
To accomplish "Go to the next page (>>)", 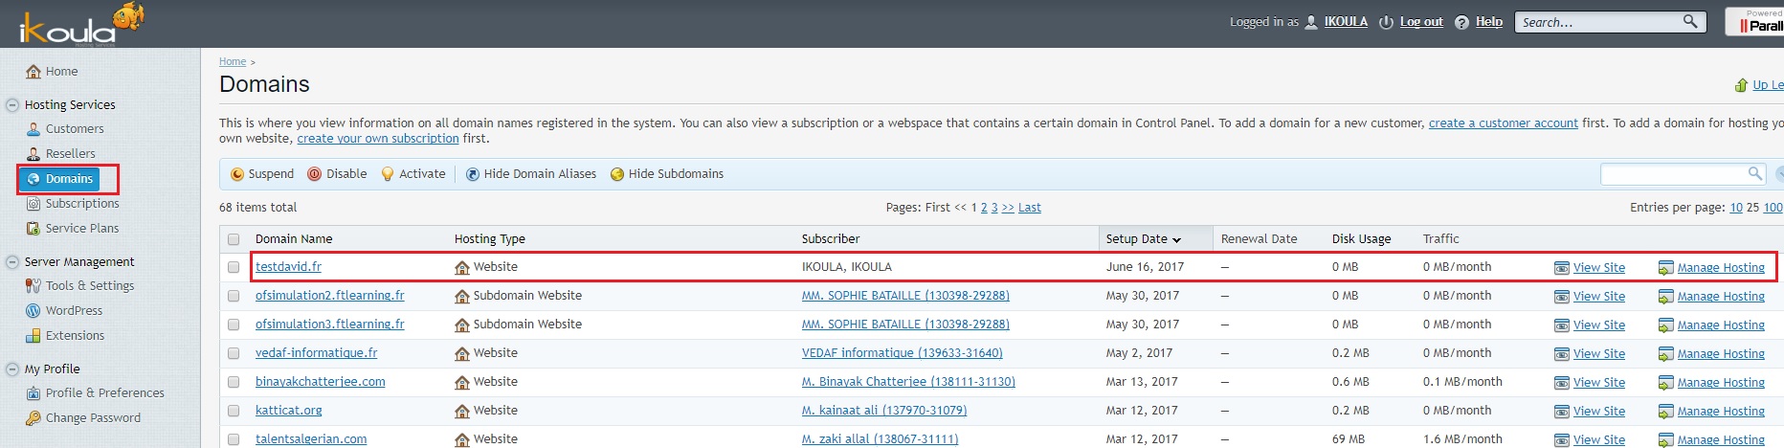I will tap(1008, 208).
